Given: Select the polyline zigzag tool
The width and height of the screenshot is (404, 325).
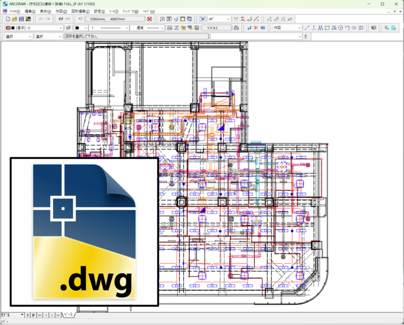Looking at the screenshot, I should (320, 28).
